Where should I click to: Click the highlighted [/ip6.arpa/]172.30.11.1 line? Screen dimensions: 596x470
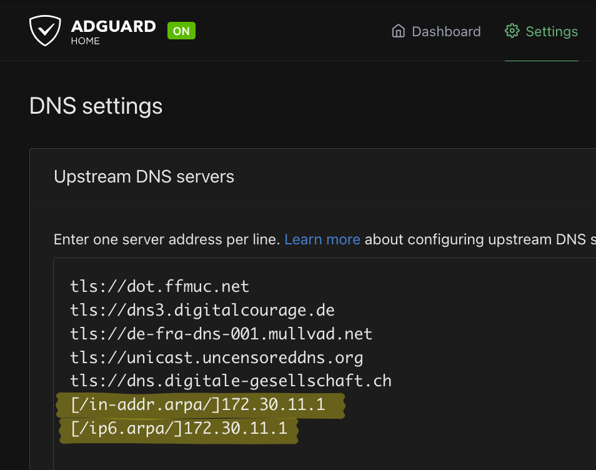tap(179, 429)
